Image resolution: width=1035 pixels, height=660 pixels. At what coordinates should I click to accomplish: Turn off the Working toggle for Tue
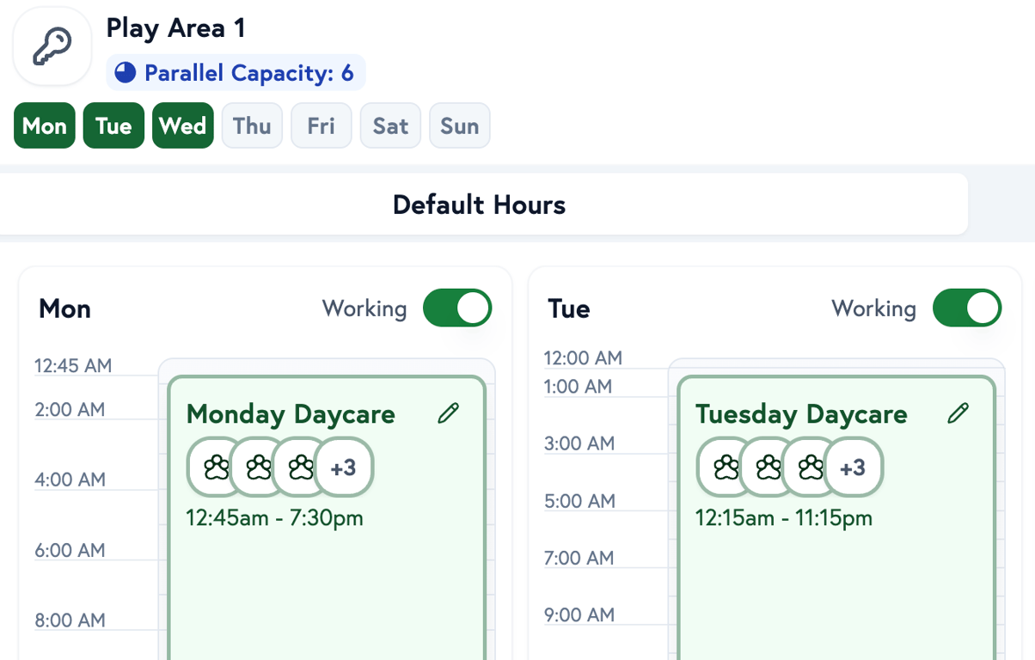point(966,309)
